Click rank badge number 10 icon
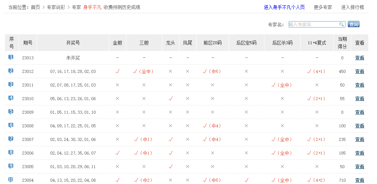Screen dimensions: 377x184 click(11, 179)
